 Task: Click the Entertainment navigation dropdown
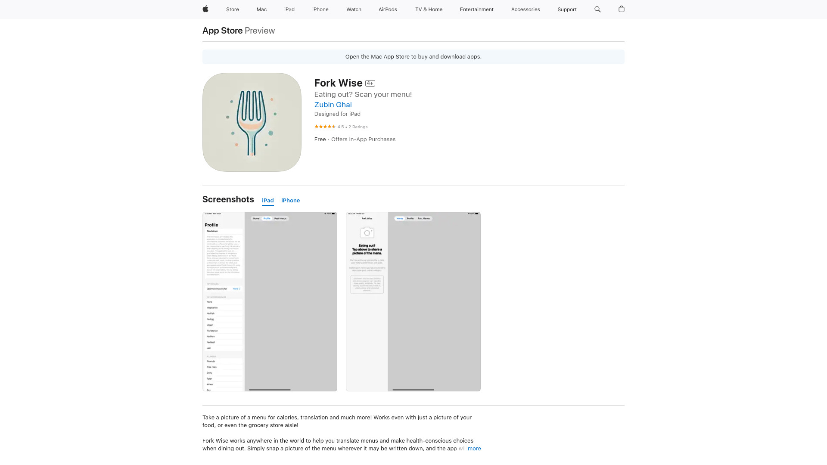pyautogui.click(x=476, y=9)
